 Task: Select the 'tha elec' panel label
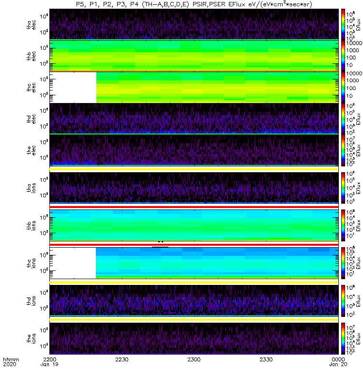coord(31,25)
